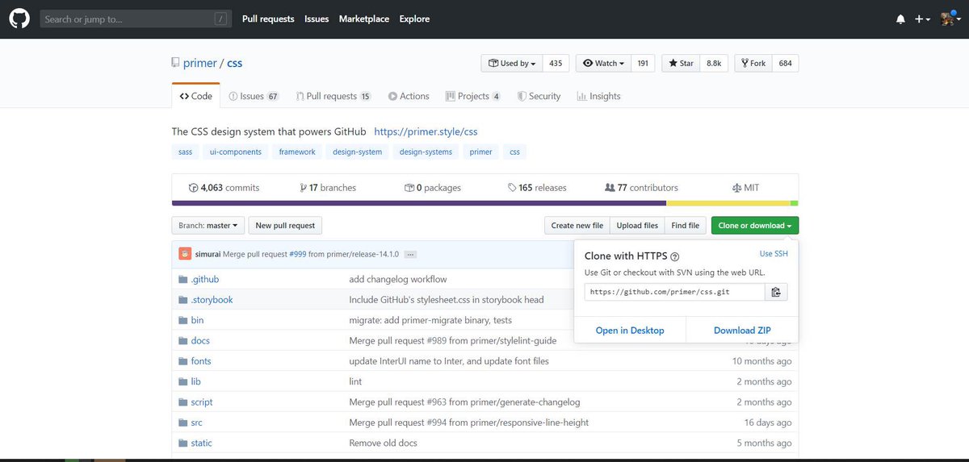Image resolution: width=969 pixels, height=462 pixels.
Task: Click simurai's avatar in commit bar
Action: (185, 254)
